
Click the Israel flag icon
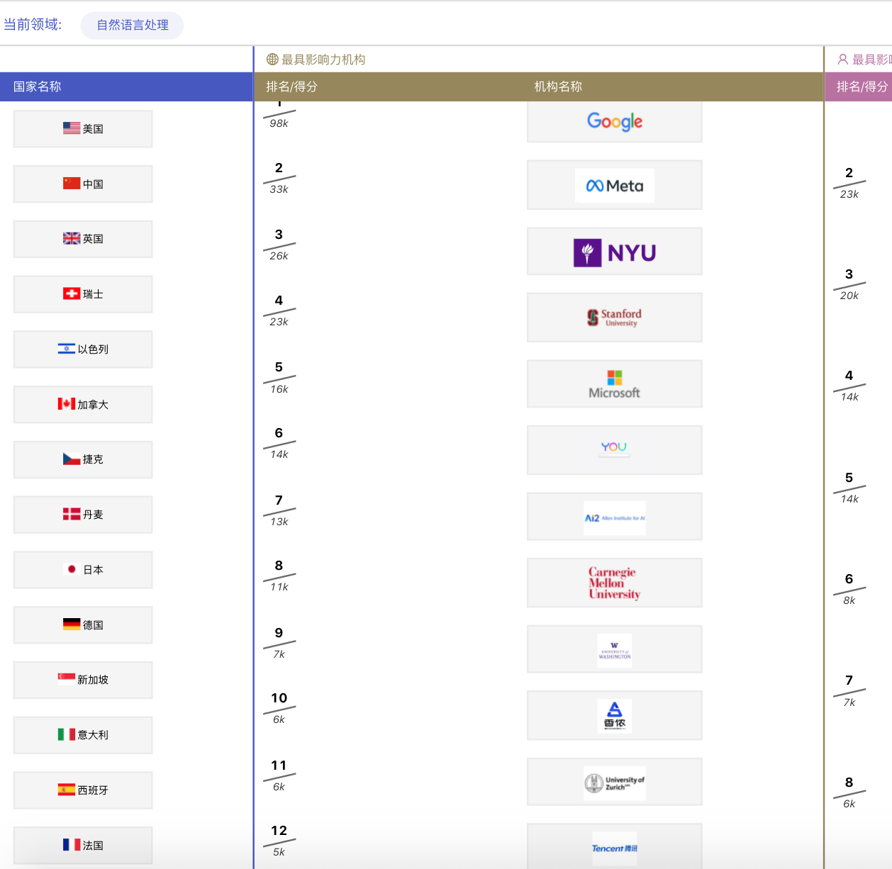[67, 349]
